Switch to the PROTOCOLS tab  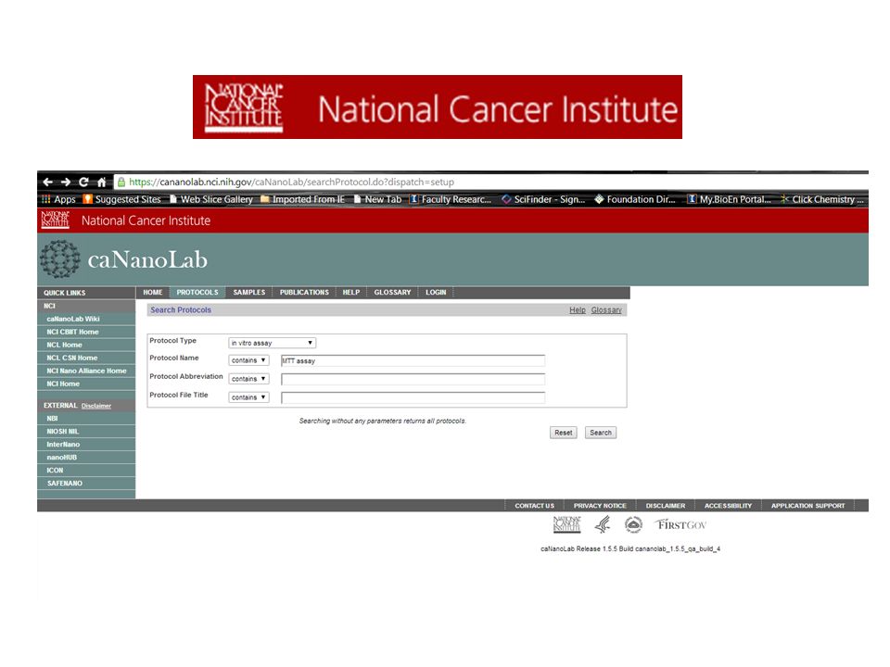pos(197,293)
